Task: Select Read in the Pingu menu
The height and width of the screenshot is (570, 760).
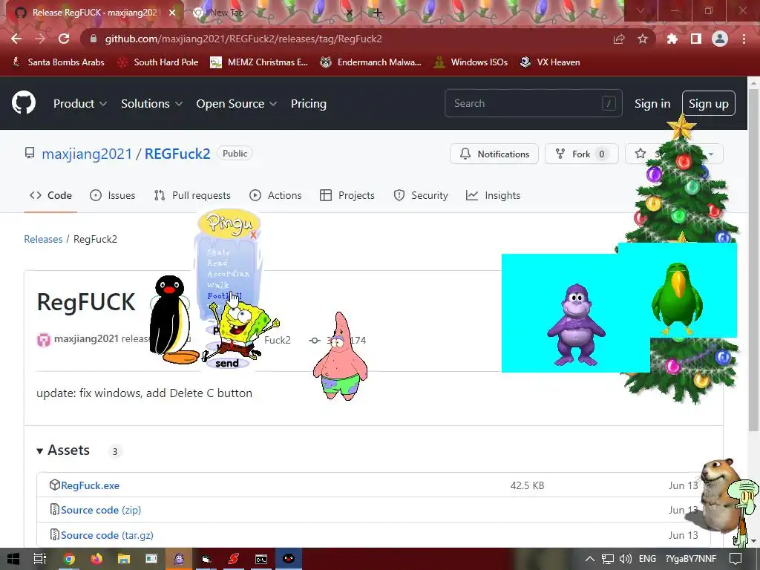Action: click(x=217, y=263)
